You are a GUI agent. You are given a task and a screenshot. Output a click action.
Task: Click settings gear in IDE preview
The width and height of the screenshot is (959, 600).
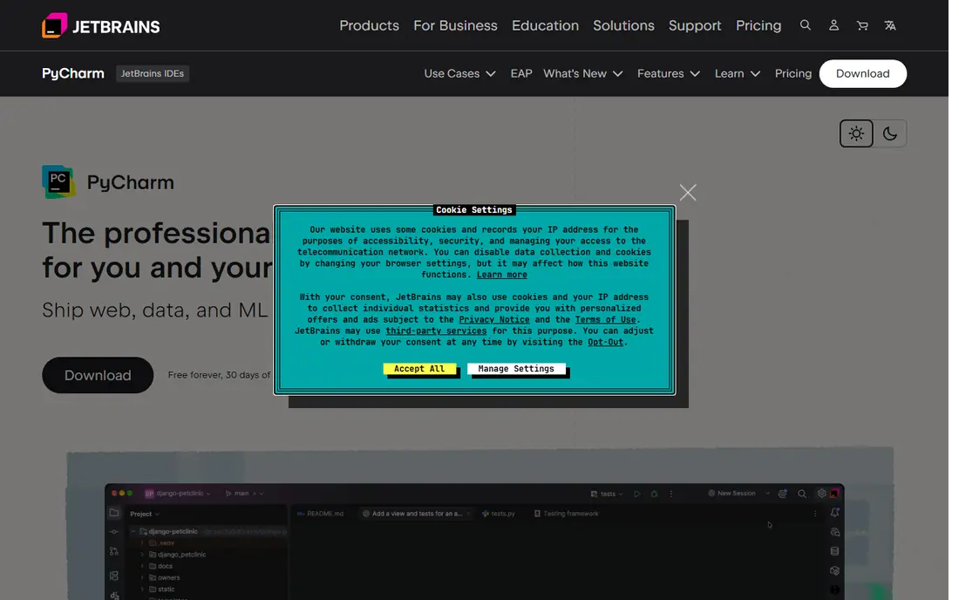(x=821, y=493)
